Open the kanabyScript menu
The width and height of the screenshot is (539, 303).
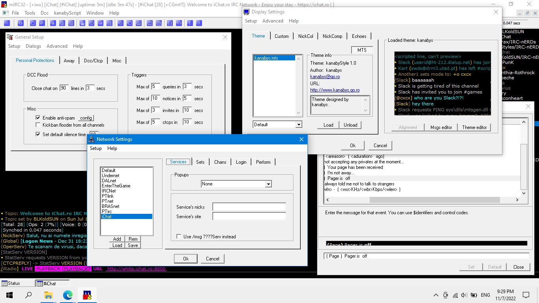(x=67, y=13)
